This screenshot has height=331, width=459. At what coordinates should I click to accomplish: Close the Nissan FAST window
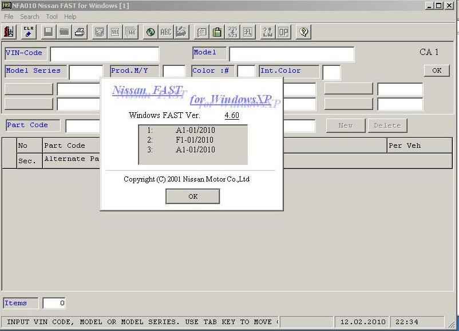449,6
